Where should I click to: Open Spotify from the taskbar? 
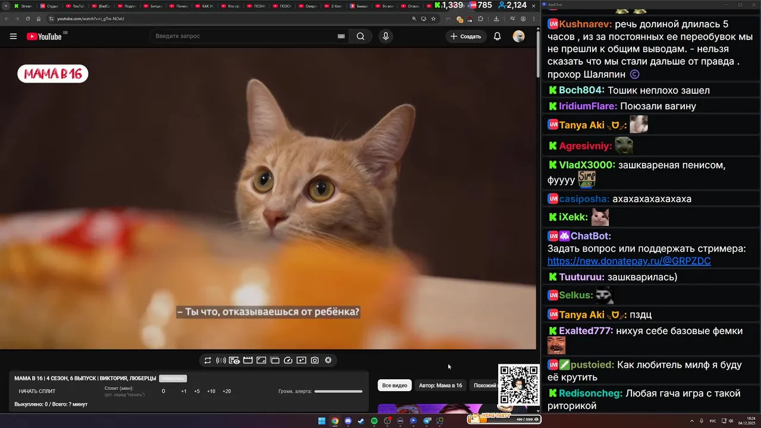point(374,421)
